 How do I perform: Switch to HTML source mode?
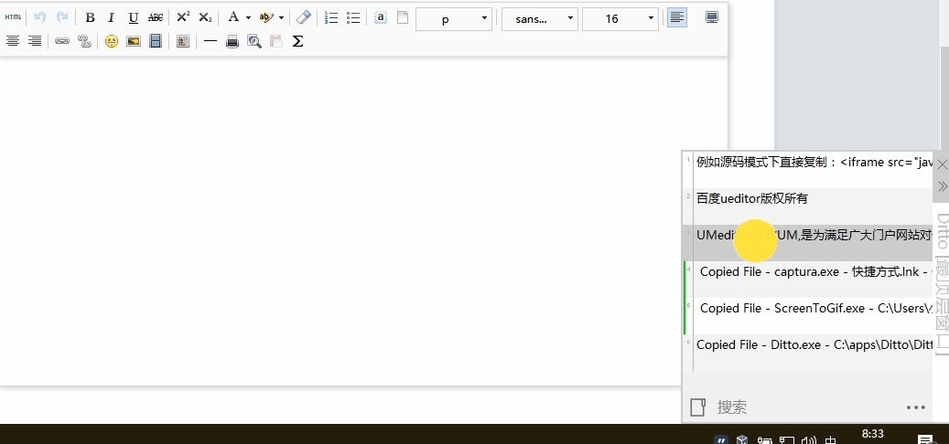tap(13, 17)
